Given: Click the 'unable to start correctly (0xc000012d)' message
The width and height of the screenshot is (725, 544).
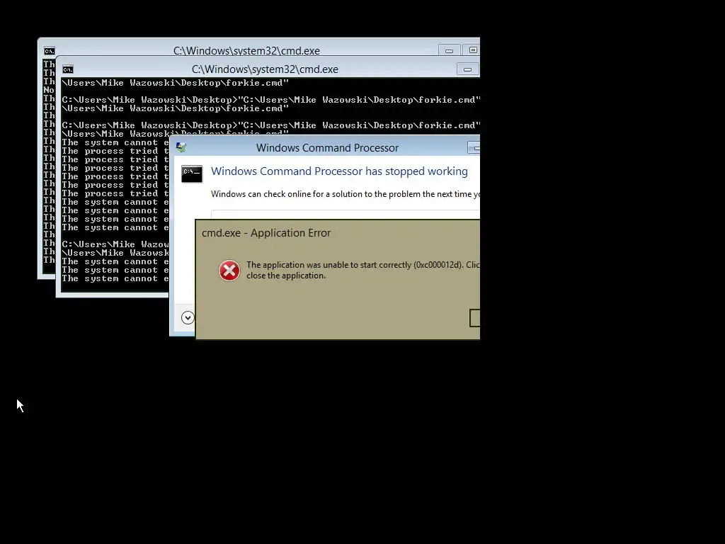Looking at the screenshot, I should (x=363, y=265).
